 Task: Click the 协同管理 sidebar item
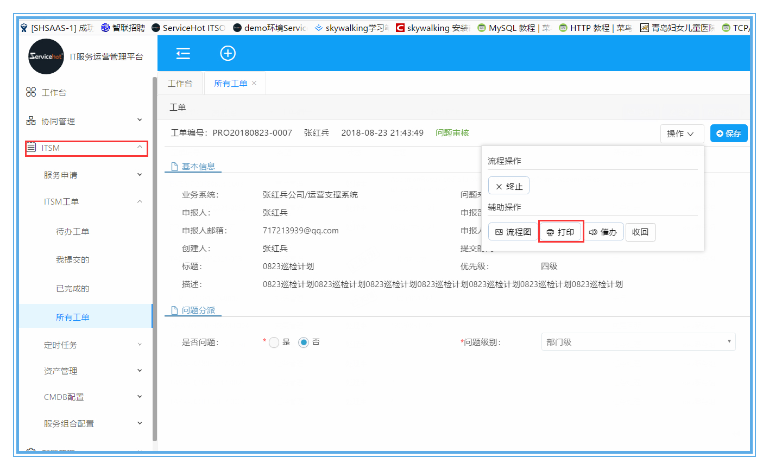tap(58, 121)
